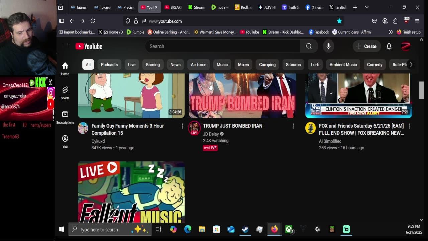Open TRUMP JUST BOMBED IRAN options menu

tap(294, 126)
